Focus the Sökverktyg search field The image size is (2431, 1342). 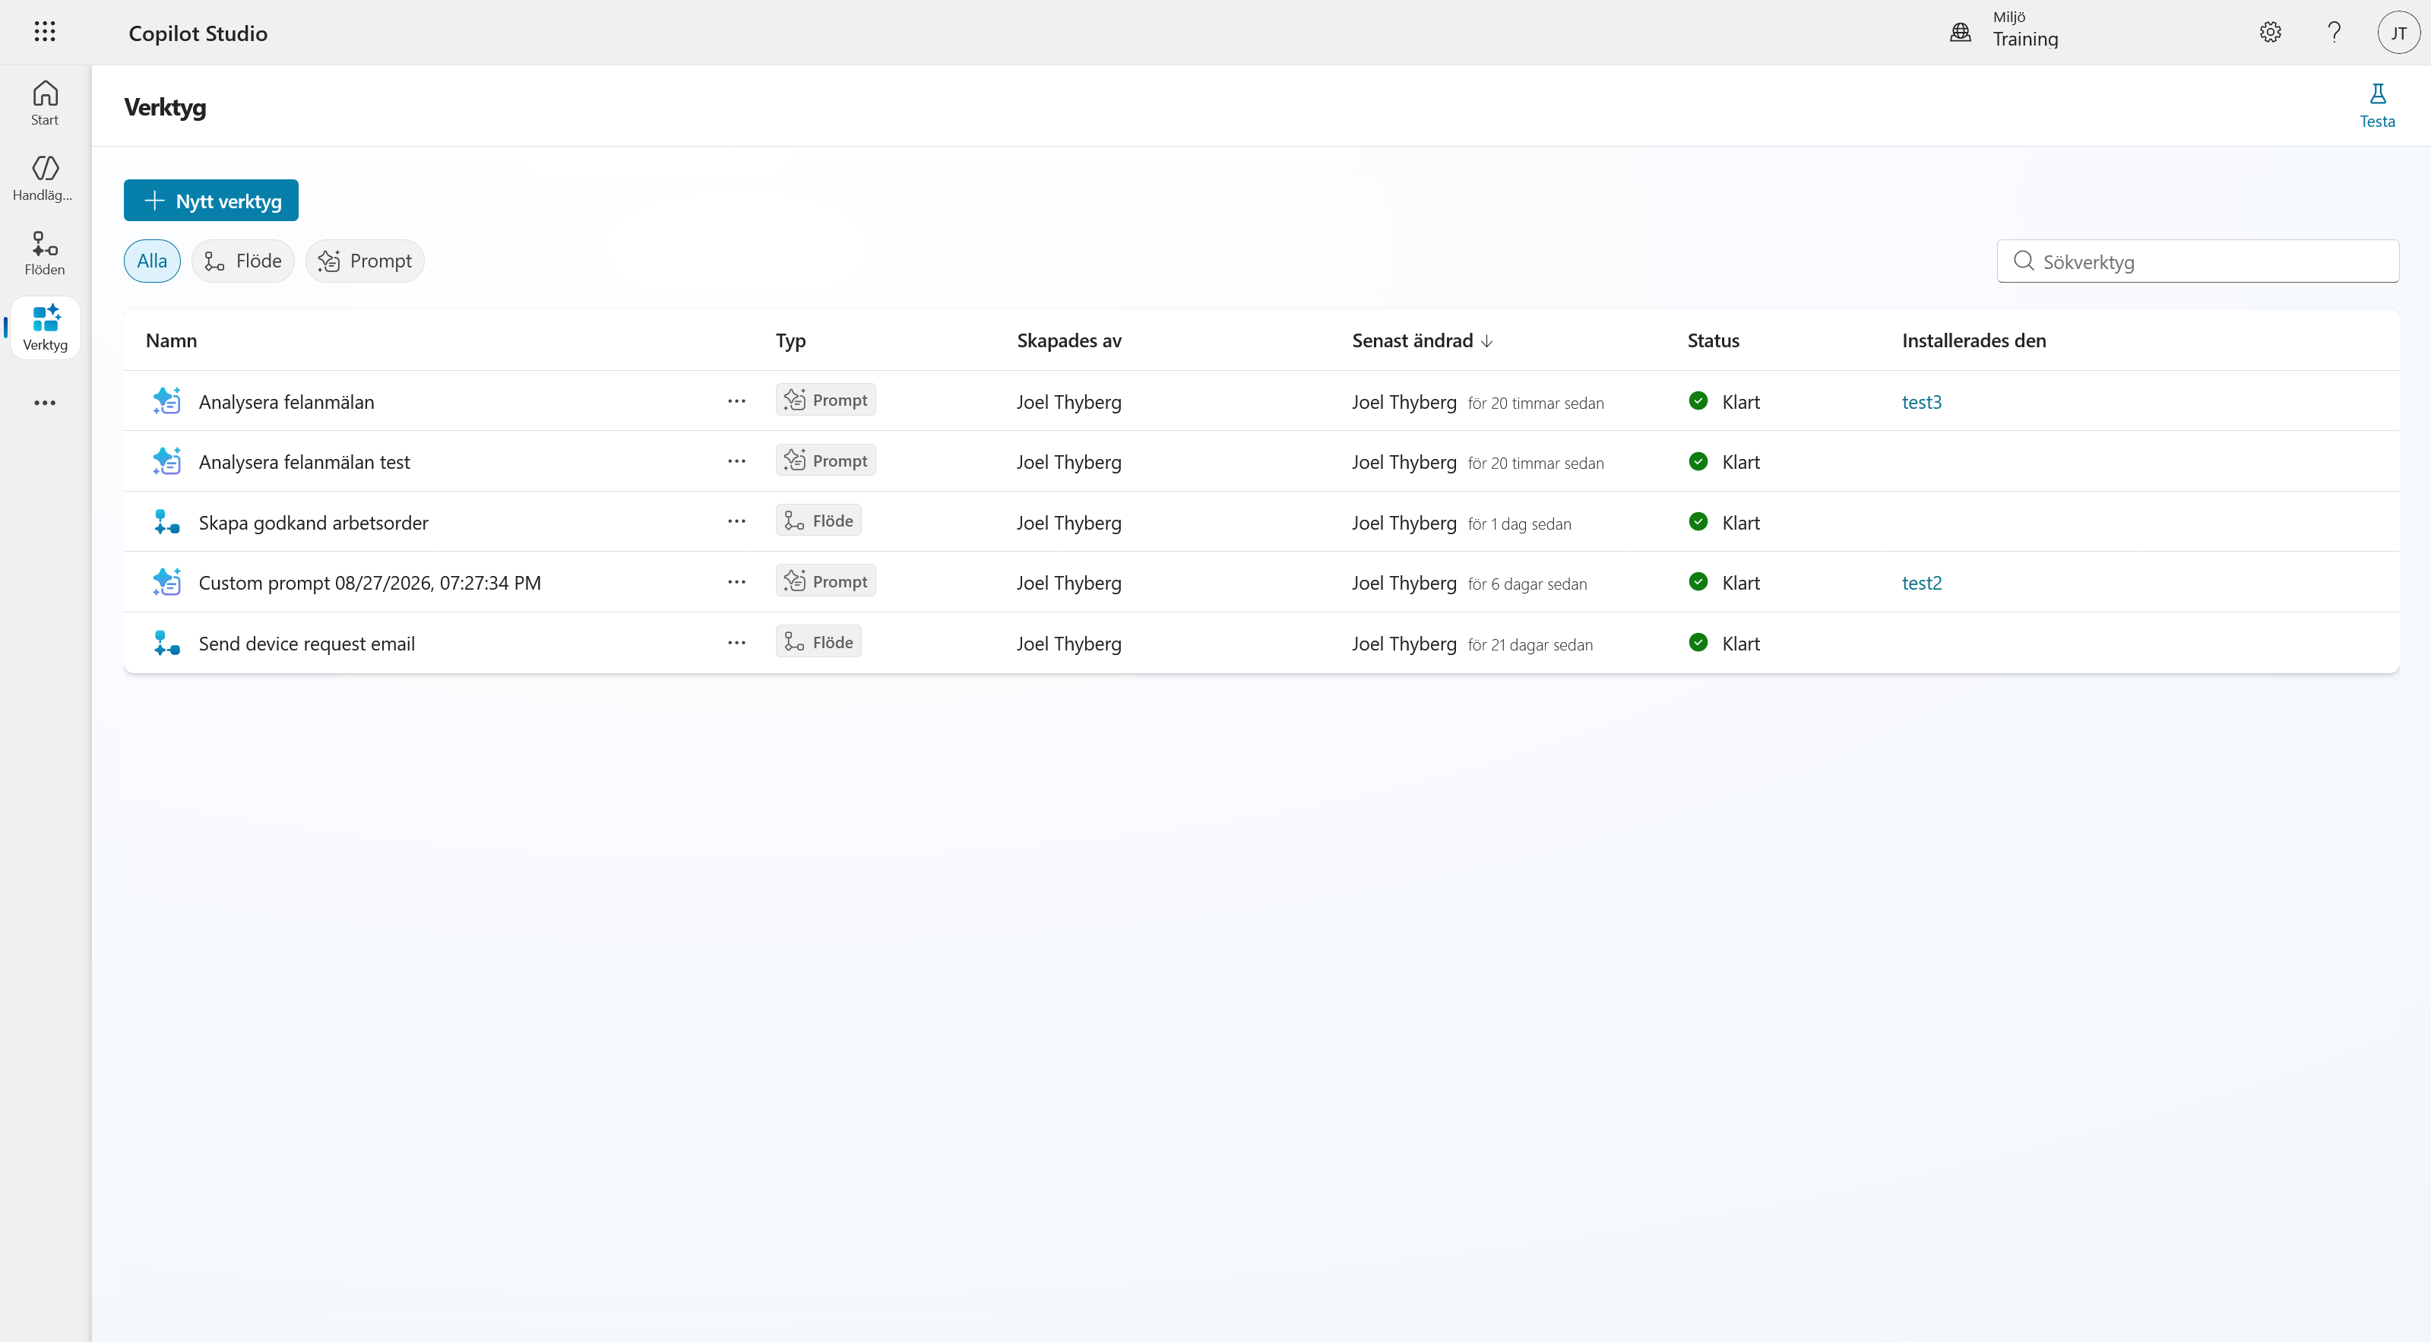point(2198,261)
